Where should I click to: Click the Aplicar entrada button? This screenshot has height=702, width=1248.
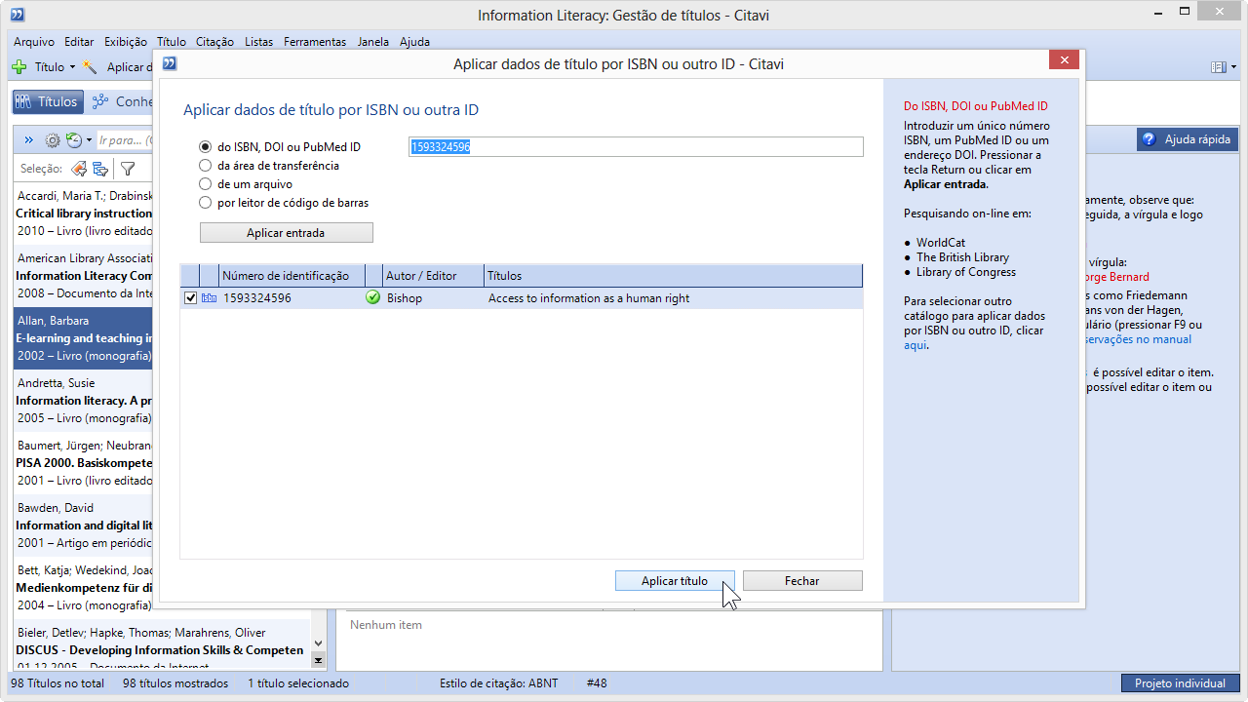(287, 233)
